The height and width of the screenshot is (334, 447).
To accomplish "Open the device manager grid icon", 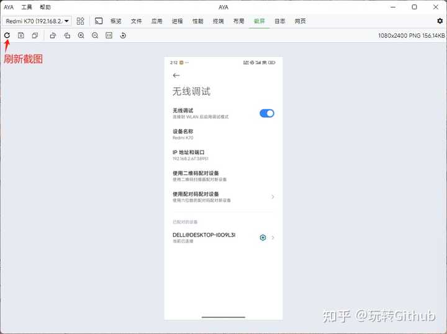I will (80, 21).
